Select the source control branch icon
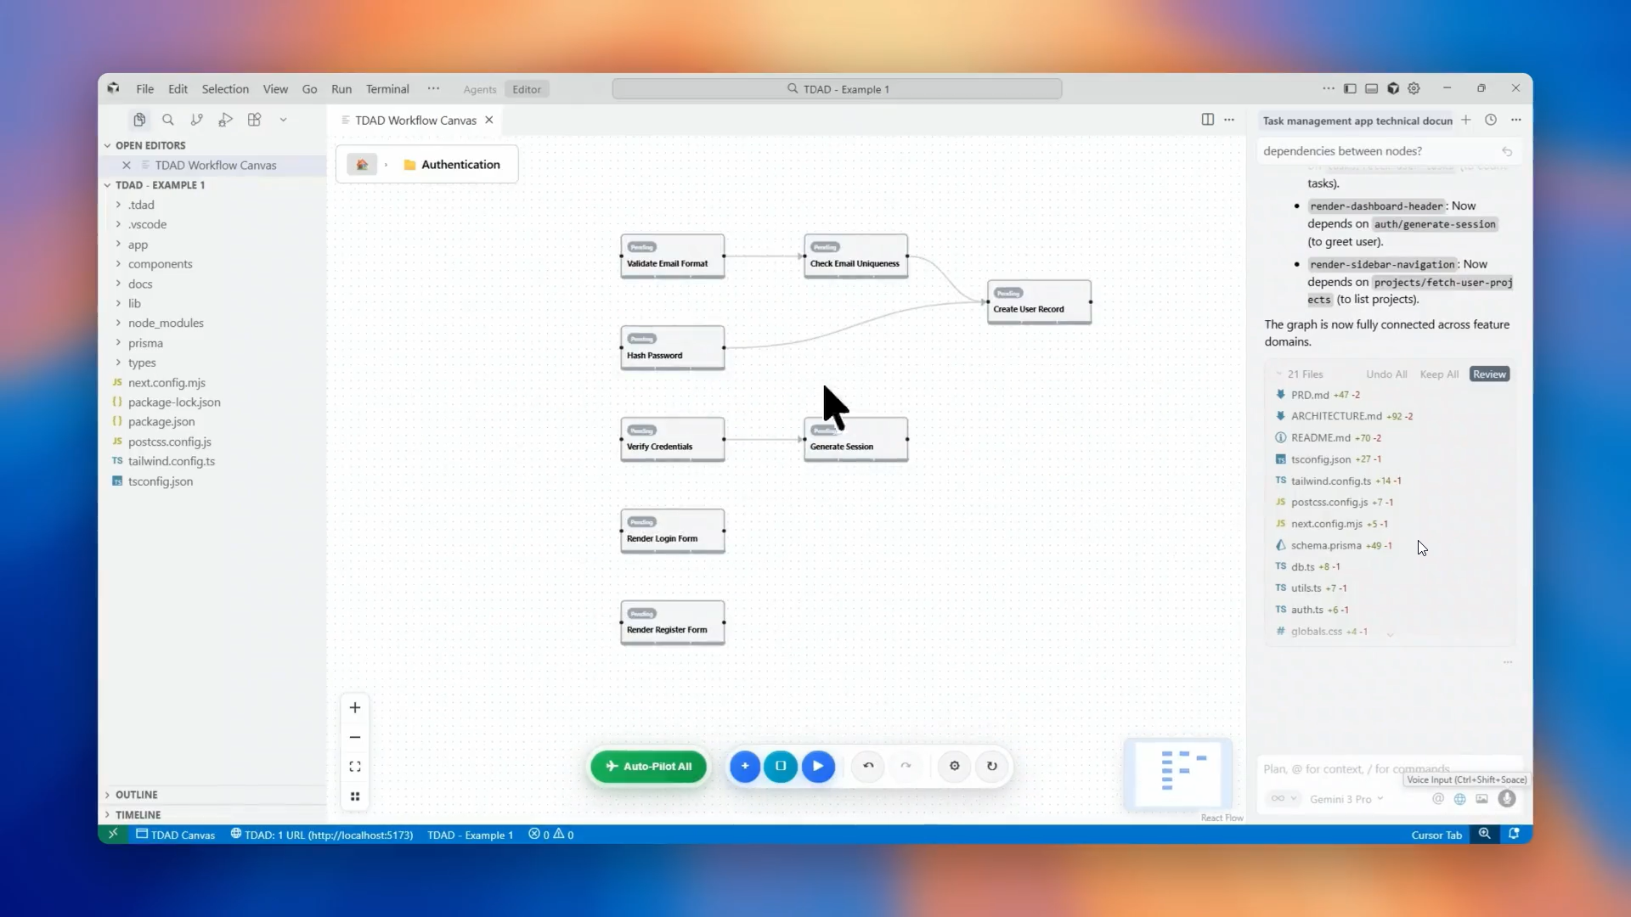Image resolution: width=1631 pixels, height=917 pixels. [197, 120]
